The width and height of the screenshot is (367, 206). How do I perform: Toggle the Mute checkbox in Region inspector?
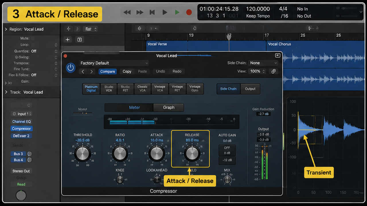coord(33,38)
